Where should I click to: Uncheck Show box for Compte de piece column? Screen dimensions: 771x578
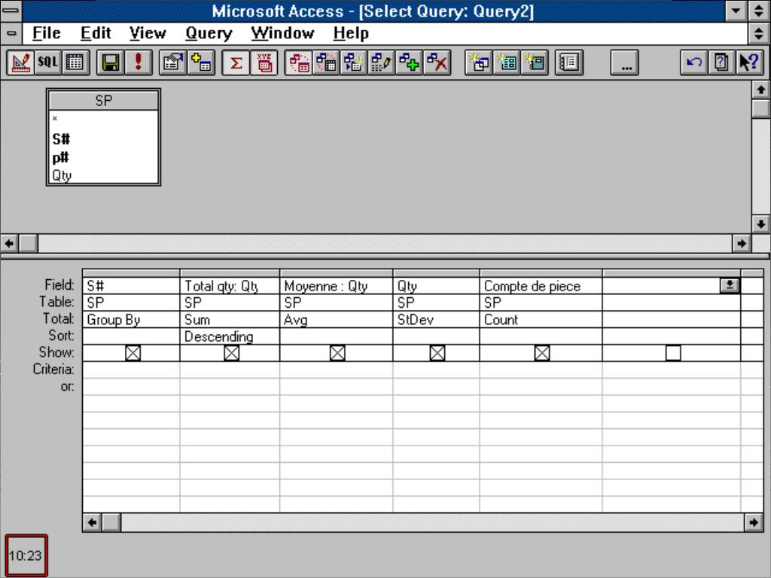(x=542, y=353)
